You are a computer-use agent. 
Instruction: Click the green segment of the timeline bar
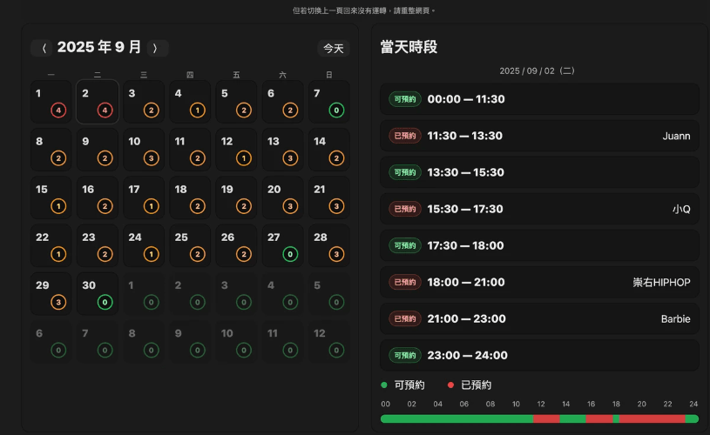(x=453, y=418)
